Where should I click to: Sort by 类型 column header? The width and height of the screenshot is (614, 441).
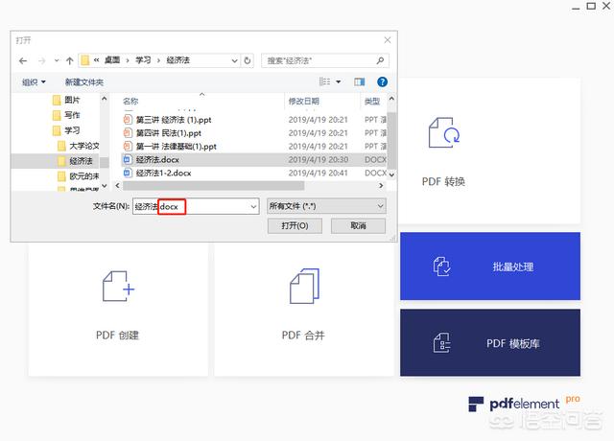tap(372, 102)
